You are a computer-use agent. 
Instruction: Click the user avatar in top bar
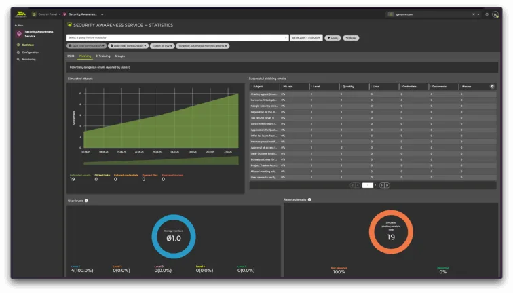click(x=495, y=14)
